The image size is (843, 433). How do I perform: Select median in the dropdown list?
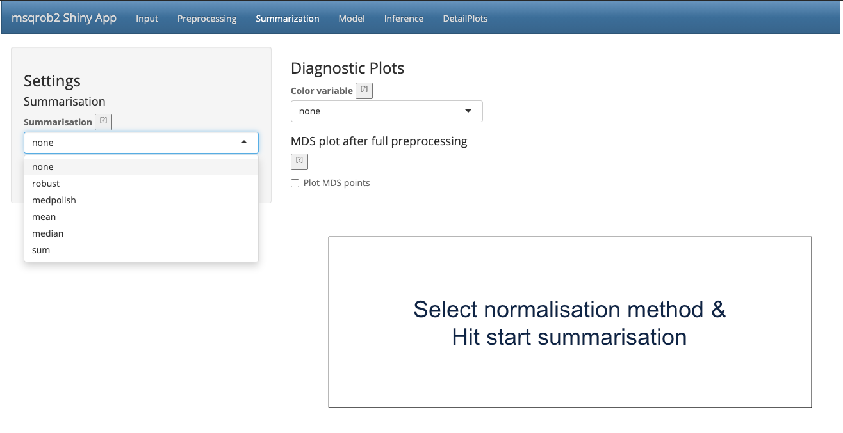[48, 233]
